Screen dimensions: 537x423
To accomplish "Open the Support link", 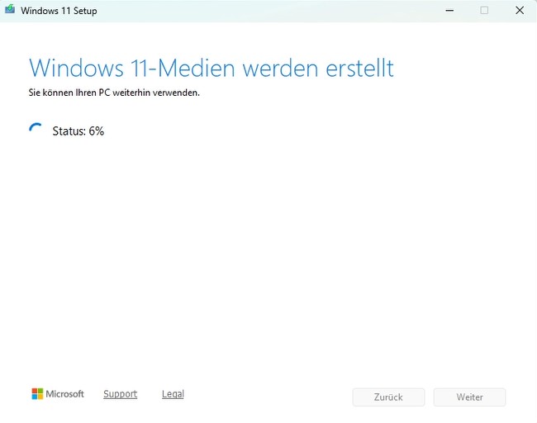I will point(121,394).
